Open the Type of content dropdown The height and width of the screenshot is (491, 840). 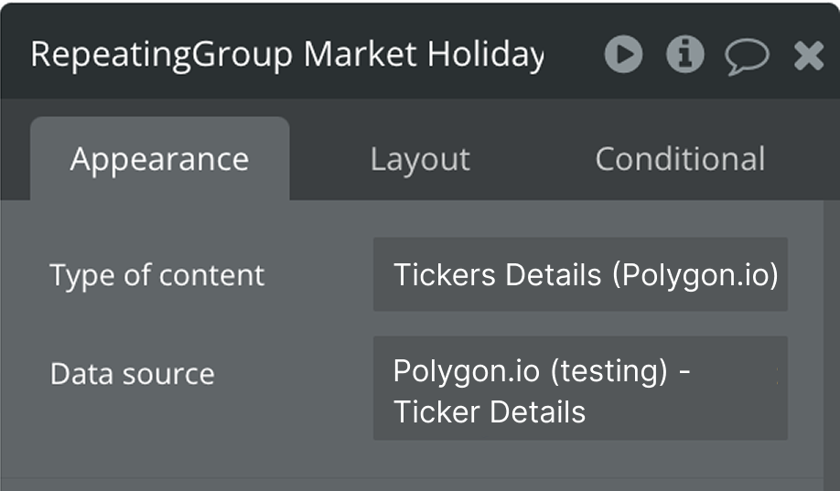[580, 274]
